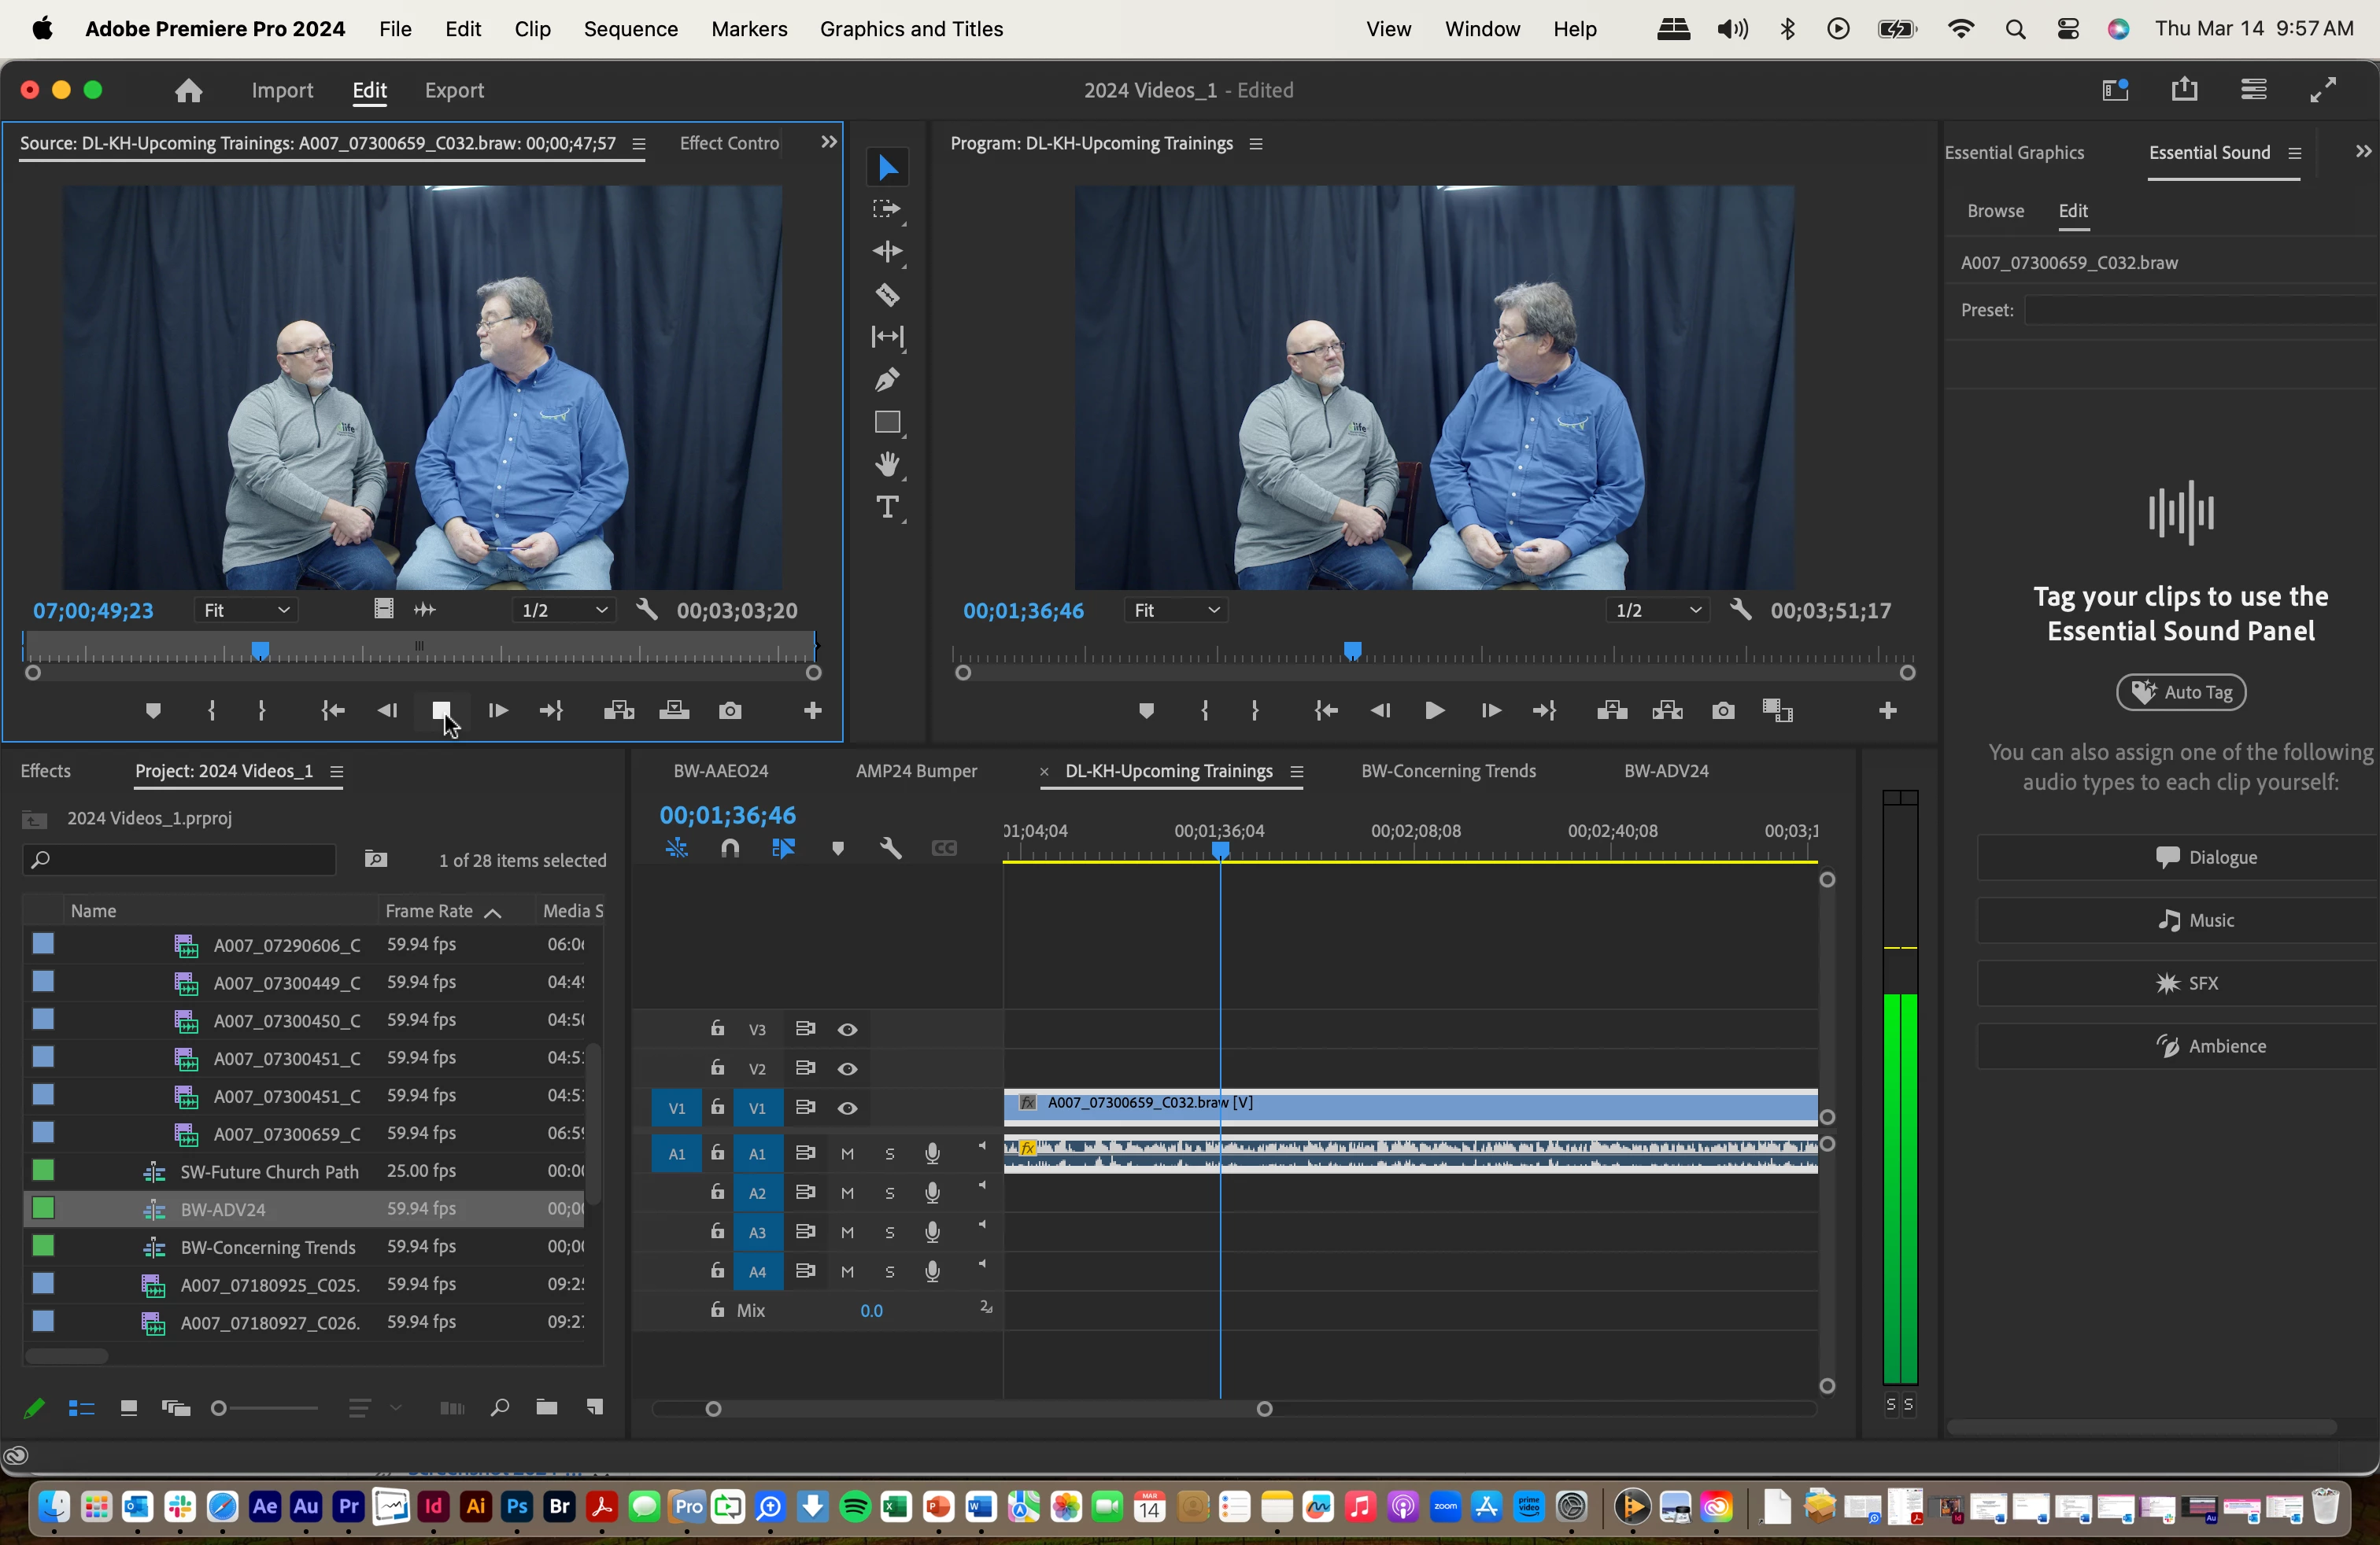Hide track V2 with eye toggle
This screenshot has height=1545, width=2380.
(x=847, y=1068)
